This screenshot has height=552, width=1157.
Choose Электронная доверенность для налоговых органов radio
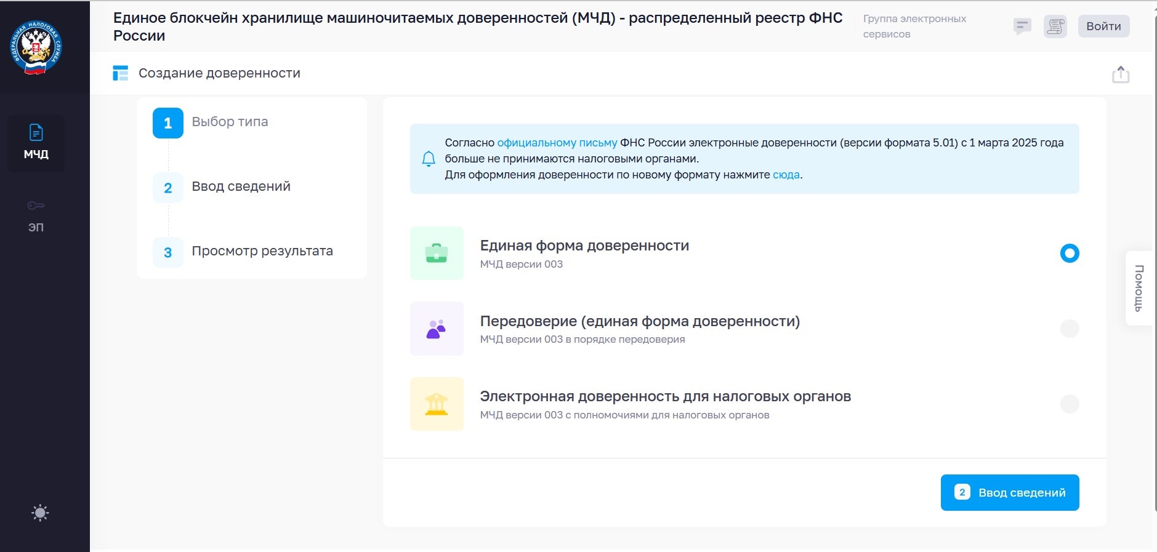(1069, 404)
